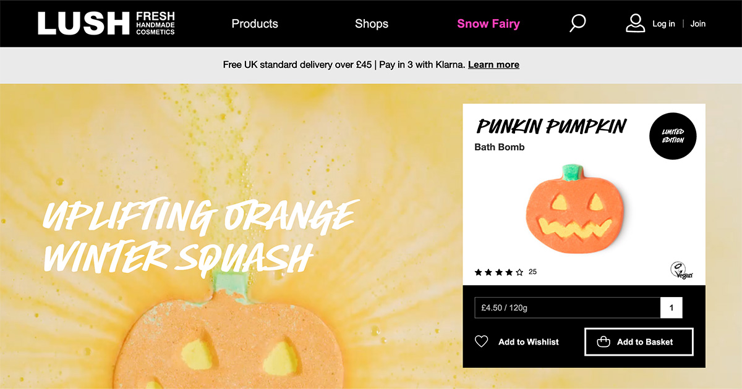Viewport: 742px width, 389px height.
Task: Click the 25 reviews count
Action: point(532,272)
